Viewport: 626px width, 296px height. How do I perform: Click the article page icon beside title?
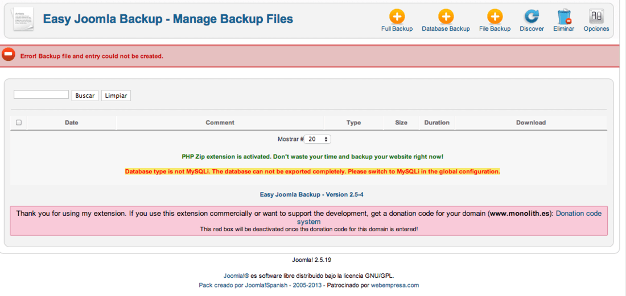pos(23,19)
